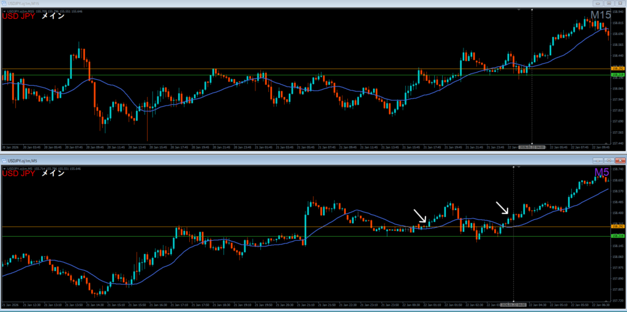The width and height of the screenshot is (627, 312).
Task: Click the 157.440 price on M15 price scale
Action: [x=617, y=143]
